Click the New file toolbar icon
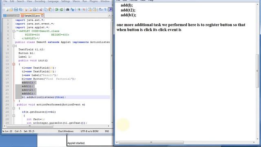This screenshot has width=261, height=147. [x=7, y=10]
